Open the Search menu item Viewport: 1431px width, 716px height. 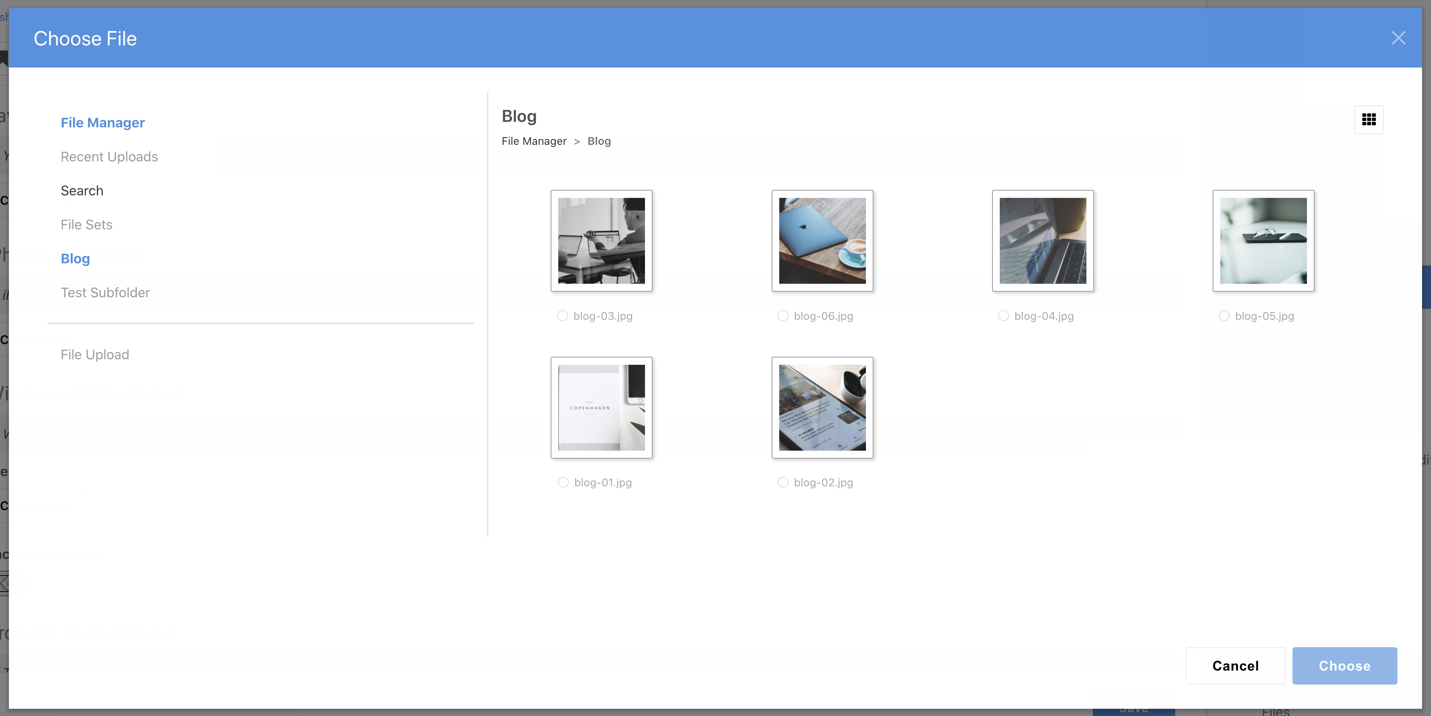pyautogui.click(x=82, y=190)
